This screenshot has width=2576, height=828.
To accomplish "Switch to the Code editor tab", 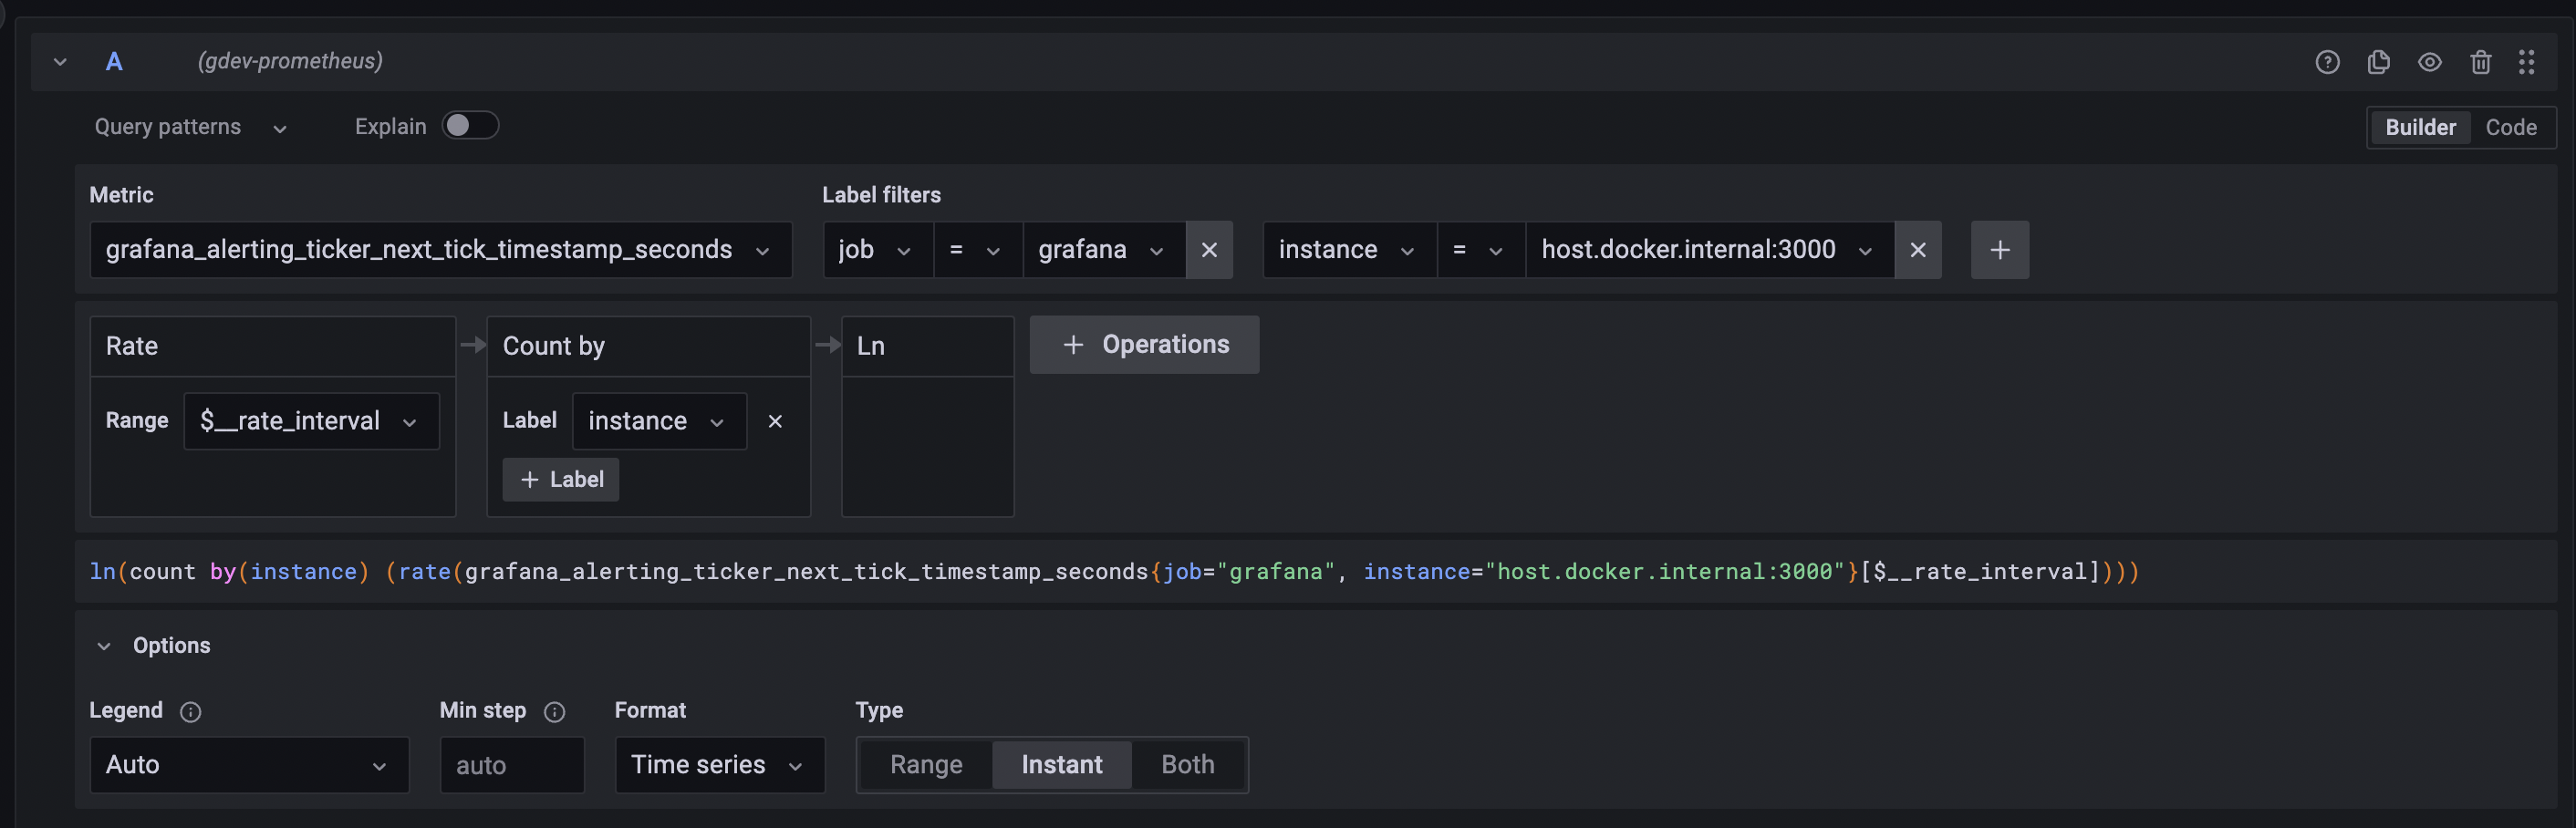I will click(2512, 127).
